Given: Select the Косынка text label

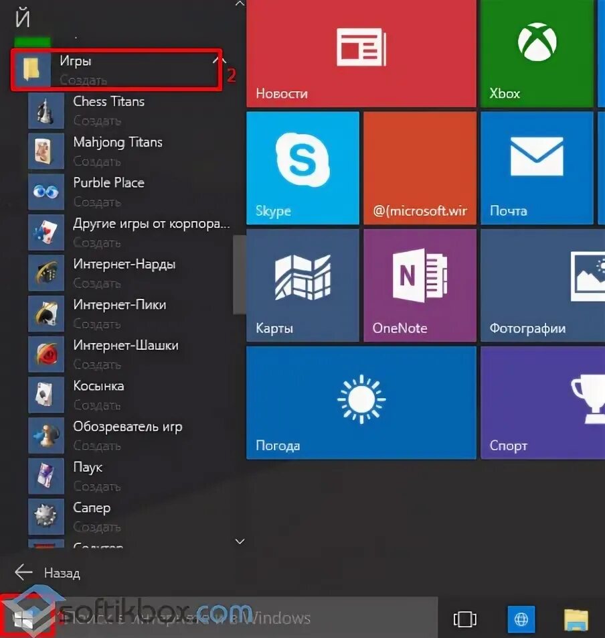Looking at the screenshot, I should click(99, 386).
